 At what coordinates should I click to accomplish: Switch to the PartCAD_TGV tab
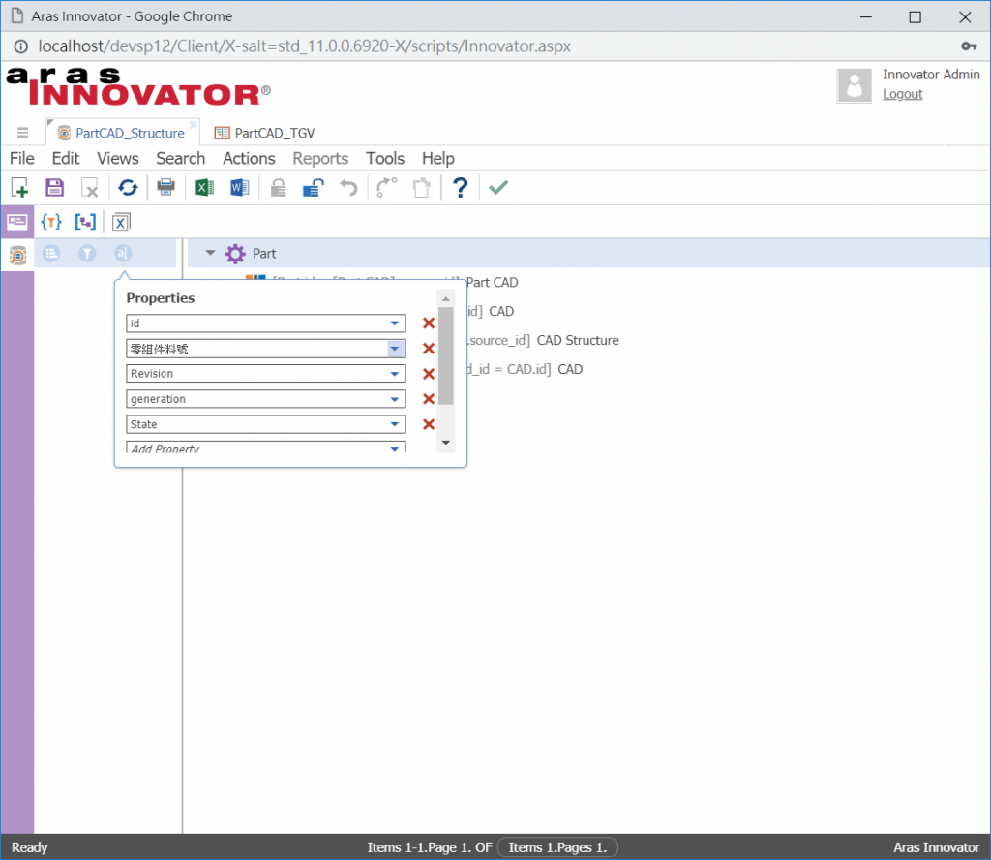[x=265, y=133]
